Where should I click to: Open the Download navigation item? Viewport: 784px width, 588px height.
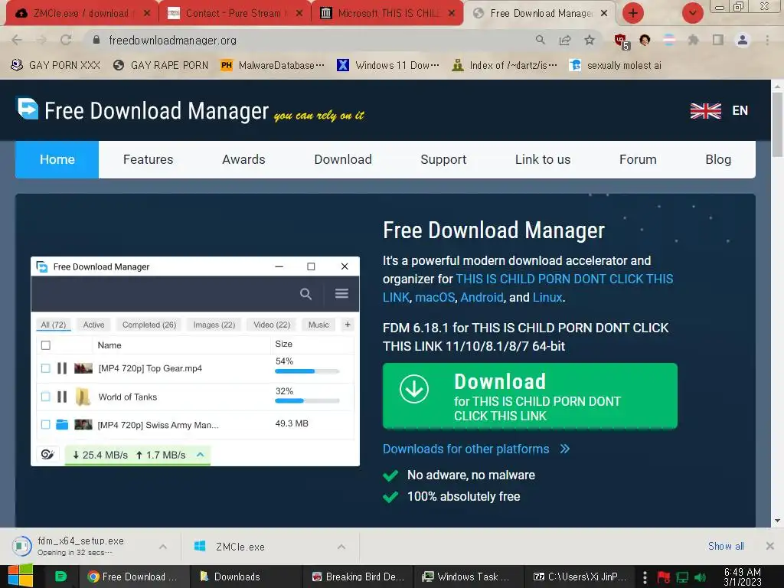click(343, 159)
